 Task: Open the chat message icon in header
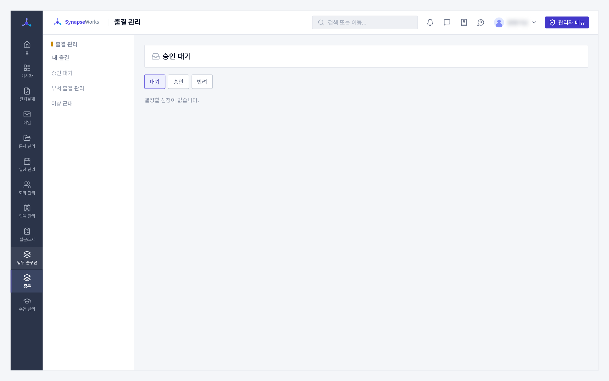point(447,22)
